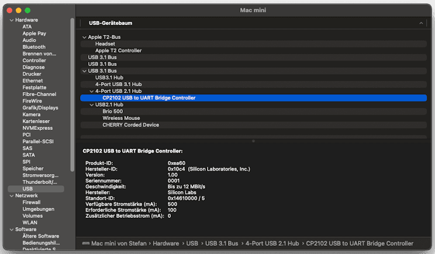435x254 pixels.
Task: Open Grafik/Displays info
Action: pyautogui.click(x=40, y=108)
